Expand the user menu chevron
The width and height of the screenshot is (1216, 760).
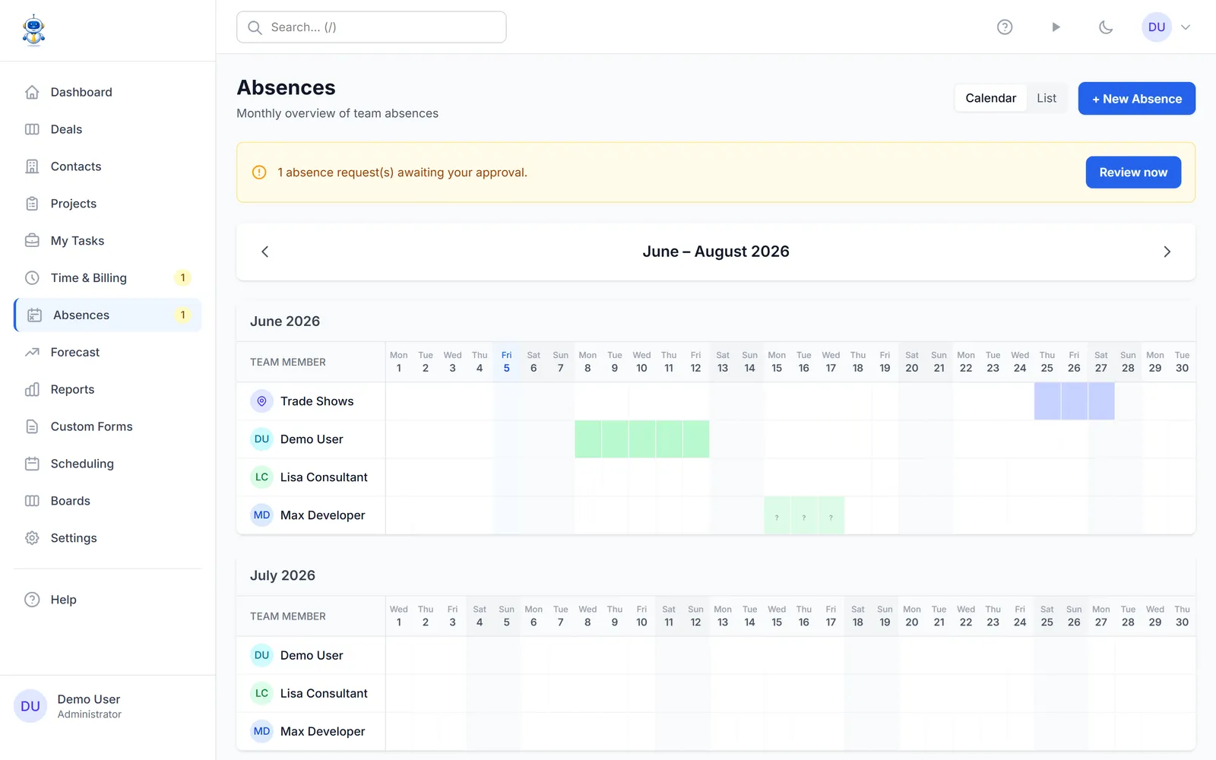(x=1185, y=27)
